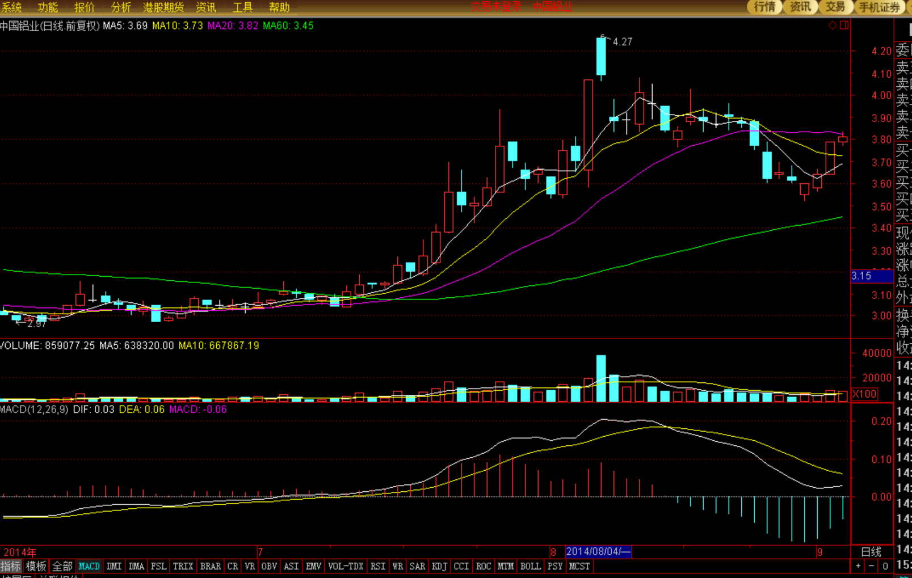Click the red panel-split icon above chart
This screenshot has width=912, height=578.
tap(844, 26)
